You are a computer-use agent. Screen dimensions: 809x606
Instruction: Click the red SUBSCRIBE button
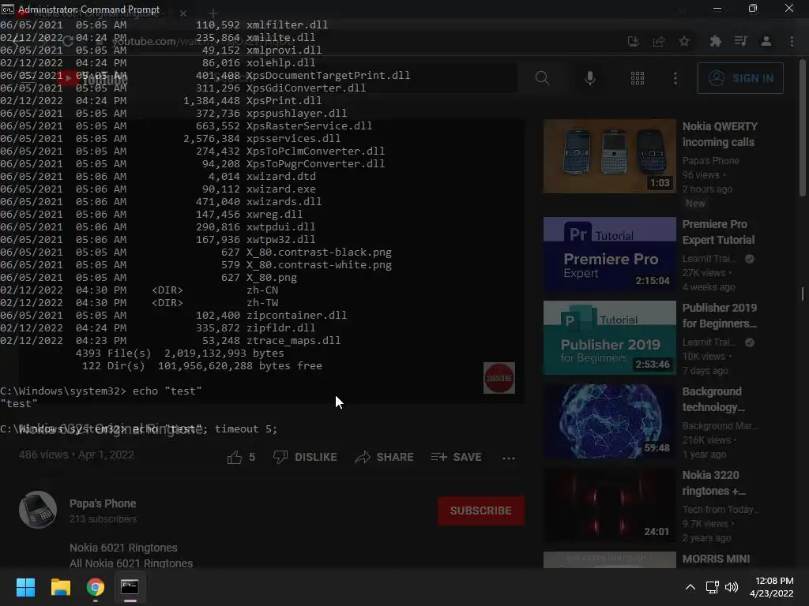pyautogui.click(x=481, y=511)
